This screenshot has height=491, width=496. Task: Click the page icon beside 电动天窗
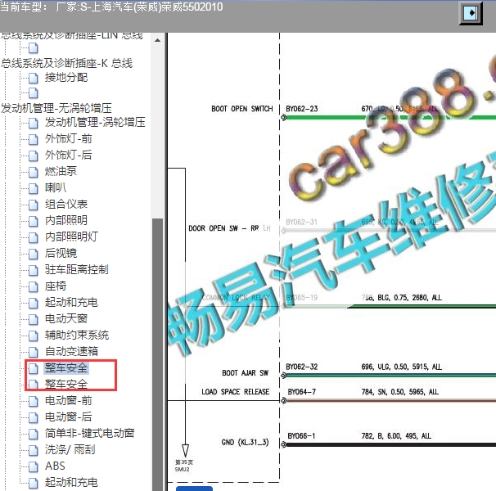click(x=34, y=319)
